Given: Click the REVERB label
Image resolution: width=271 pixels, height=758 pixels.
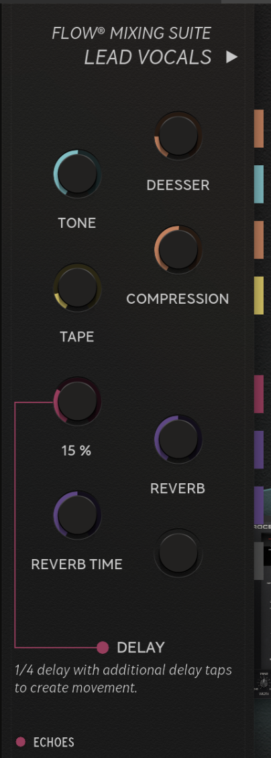Looking at the screenshot, I should pyautogui.click(x=178, y=489).
